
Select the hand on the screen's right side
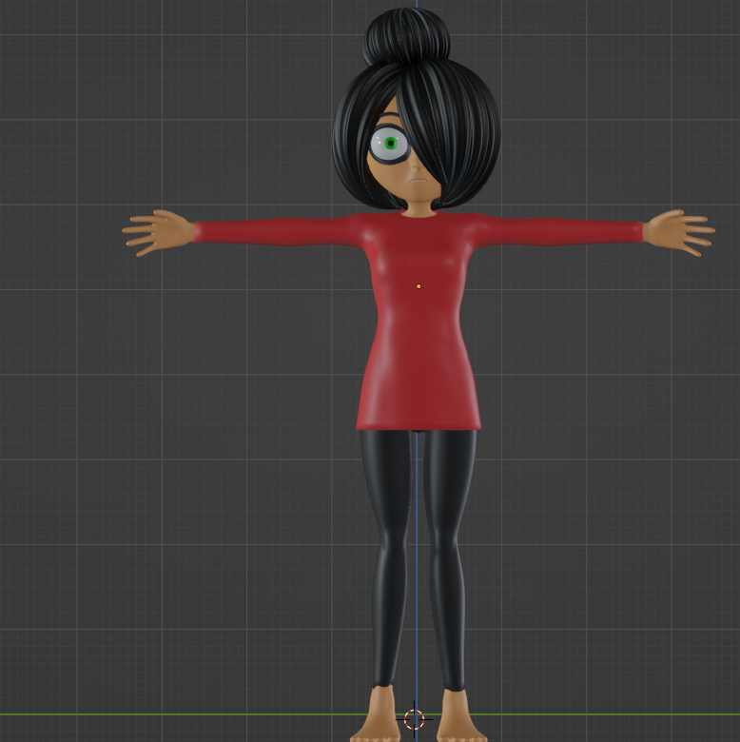678,231
